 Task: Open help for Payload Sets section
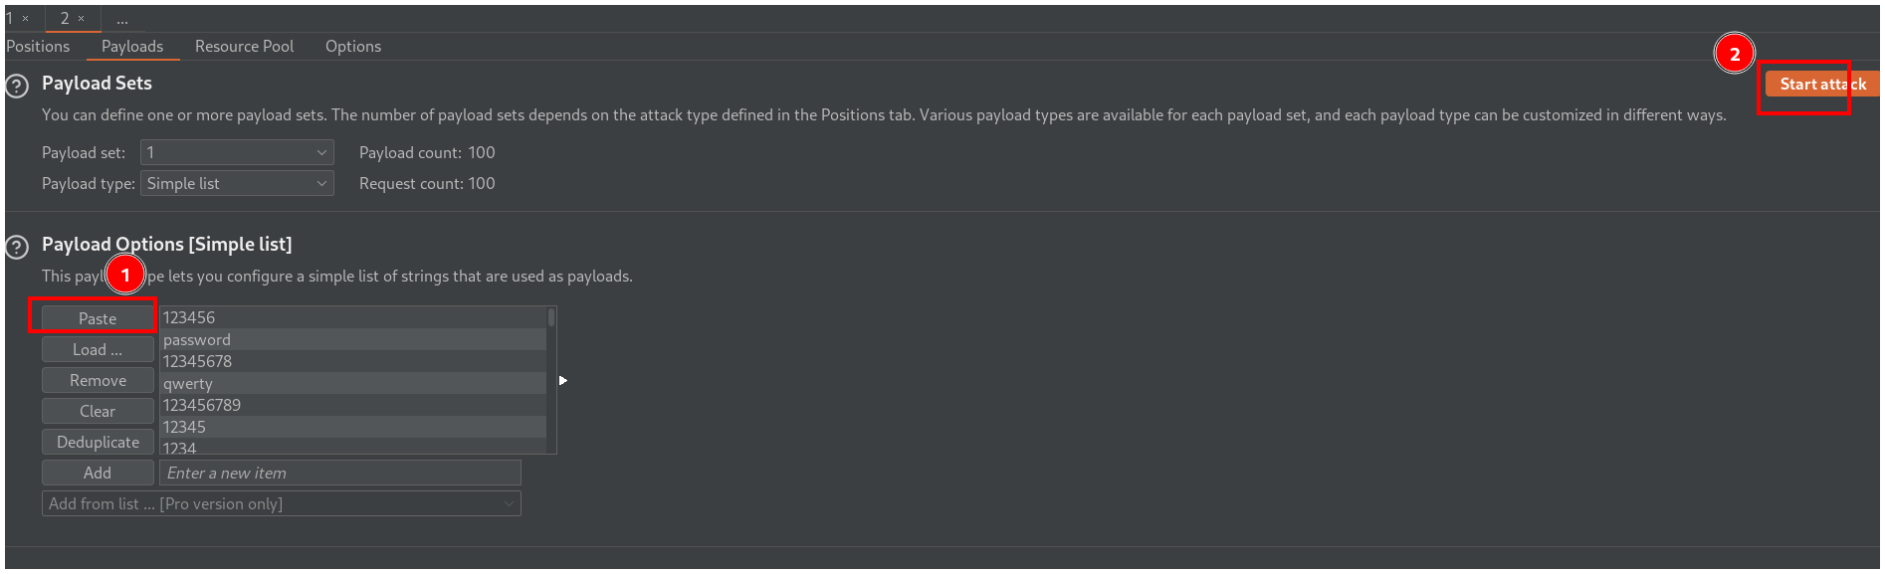point(17,86)
